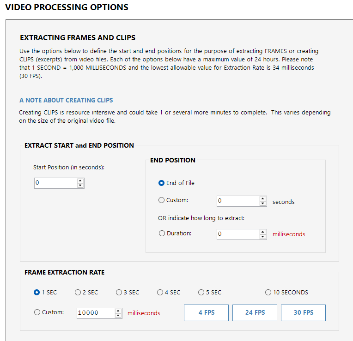
Task: Select 1 SEC extraction rate
Action: (x=37, y=292)
